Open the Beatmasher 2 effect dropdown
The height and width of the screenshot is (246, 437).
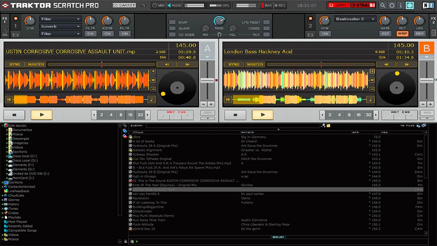click(355, 19)
